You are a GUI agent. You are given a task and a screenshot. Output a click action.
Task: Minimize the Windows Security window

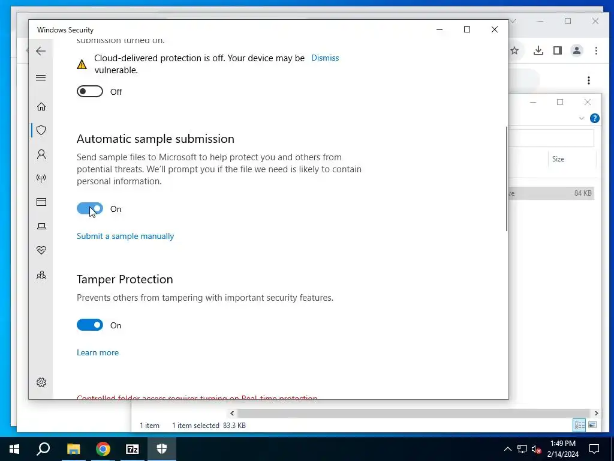point(440,29)
